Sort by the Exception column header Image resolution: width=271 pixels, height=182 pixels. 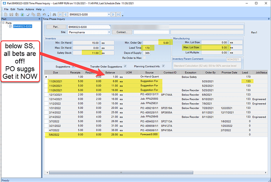tap(190, 72)
